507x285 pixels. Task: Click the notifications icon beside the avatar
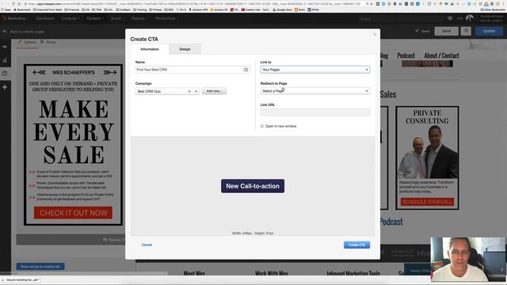tap(459, 18)
